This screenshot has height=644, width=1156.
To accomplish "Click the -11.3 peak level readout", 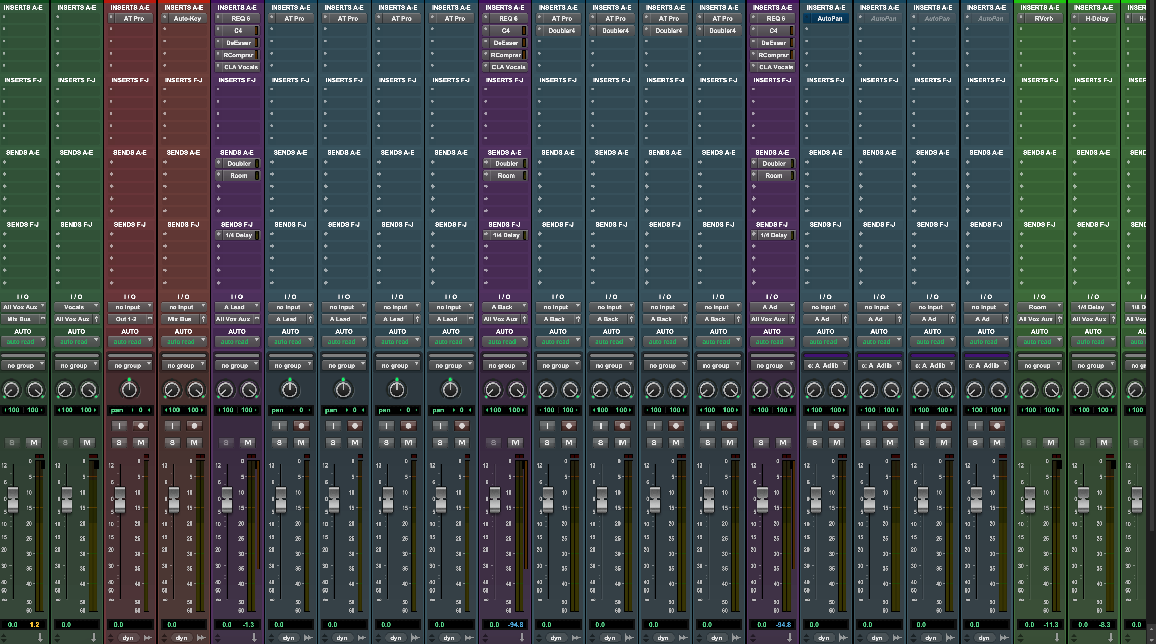I will pos(1051,624).
